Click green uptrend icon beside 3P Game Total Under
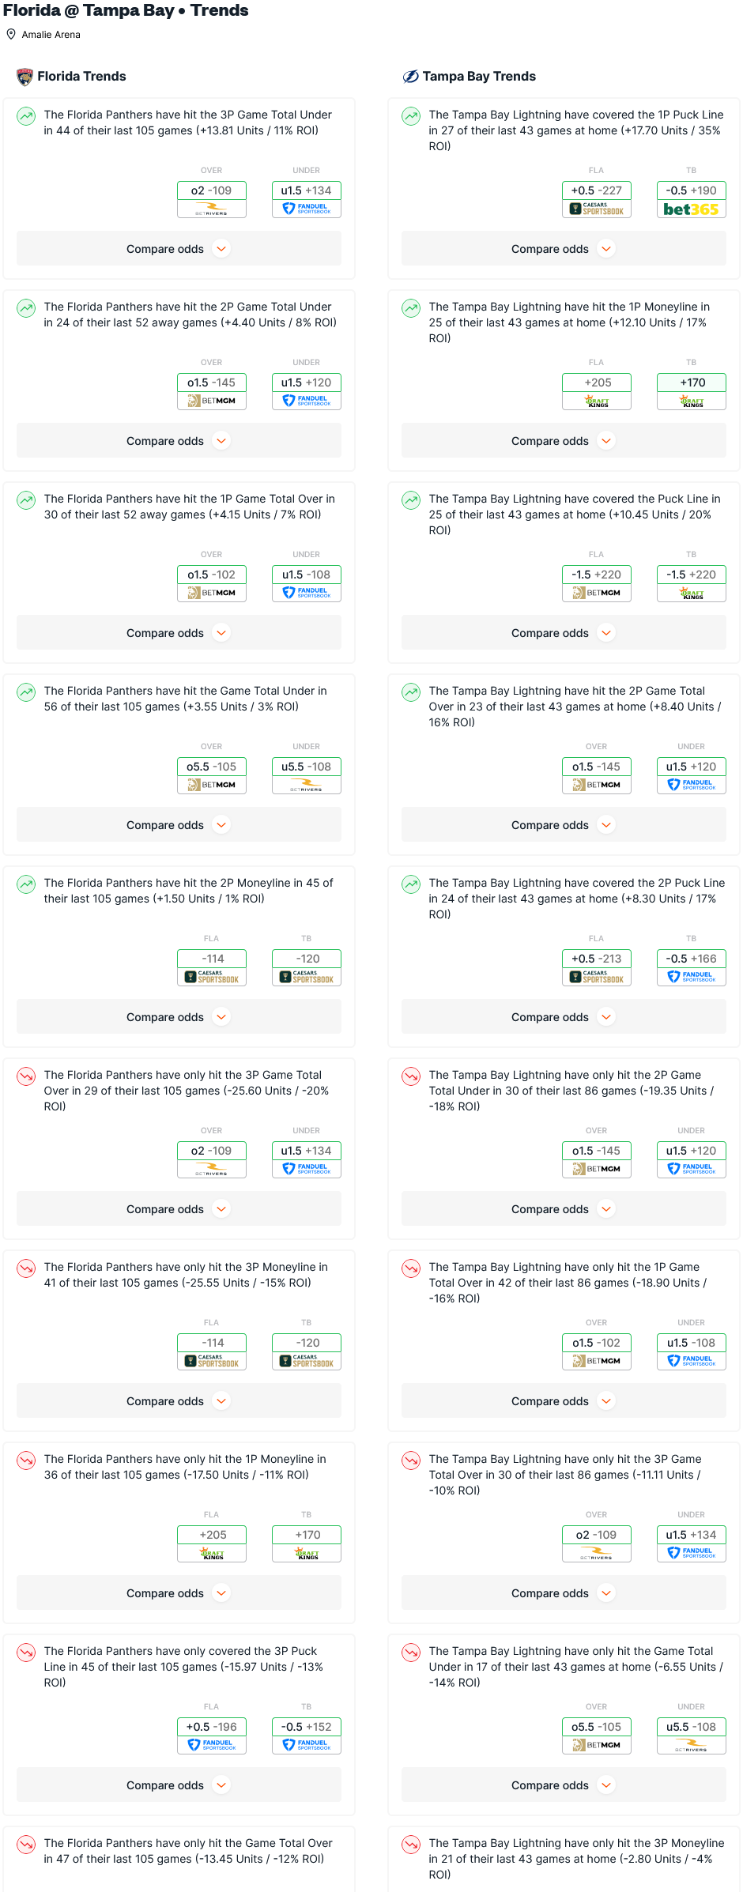 tap(26, 117)
